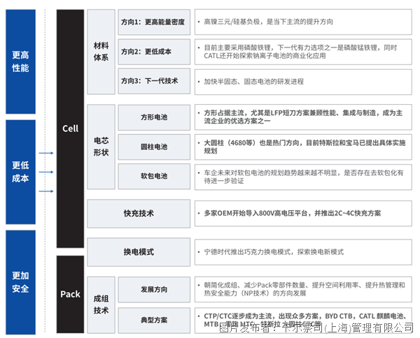Click description about 半固态、固态电池

(x=303, y=82)
